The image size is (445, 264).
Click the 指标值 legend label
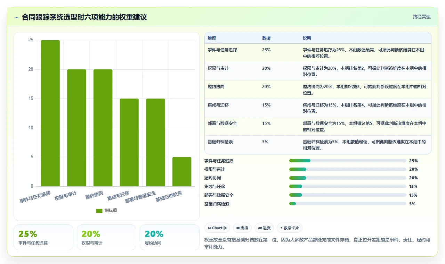pyautogui.click(x=111, y=211)
